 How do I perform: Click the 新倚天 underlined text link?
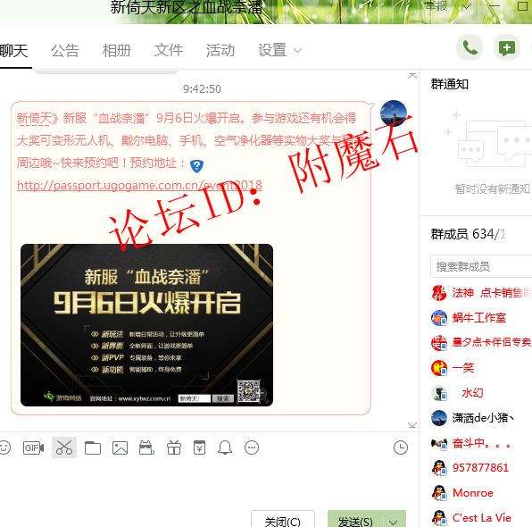pyautogui.click(x=34, y=119)
